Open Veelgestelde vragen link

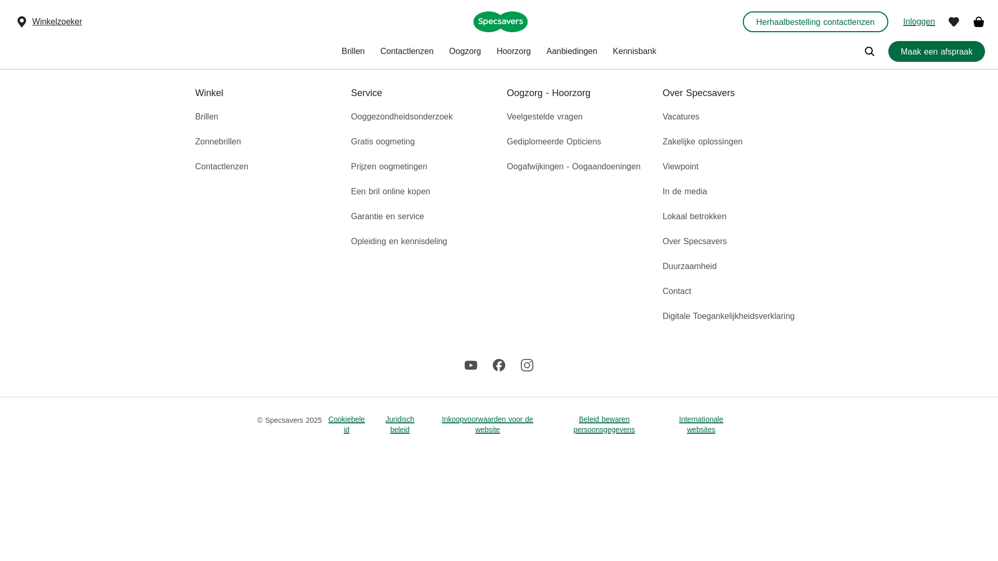point(545,117)
